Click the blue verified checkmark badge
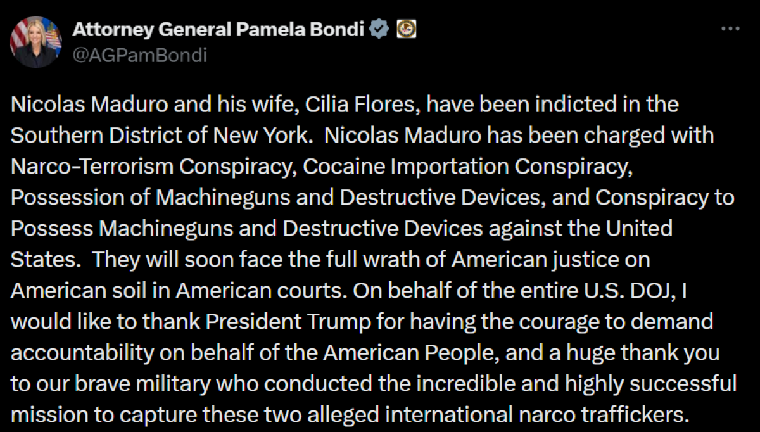This screenshot has height=432, width=760. click(379, 29)
